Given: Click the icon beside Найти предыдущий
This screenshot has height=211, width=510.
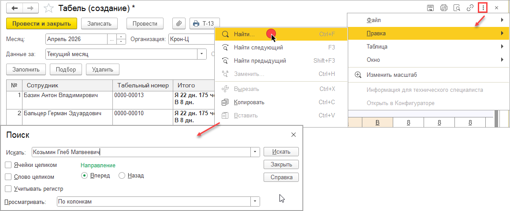Looking at the screenshot, I should tap(225, 60).
